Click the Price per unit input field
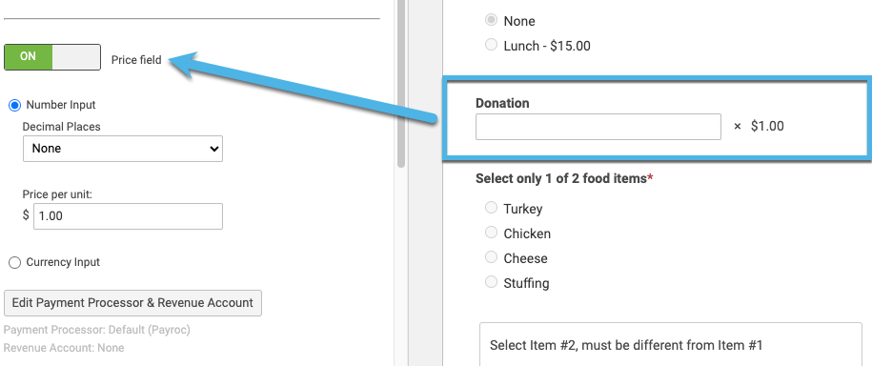 pos(128,216)
